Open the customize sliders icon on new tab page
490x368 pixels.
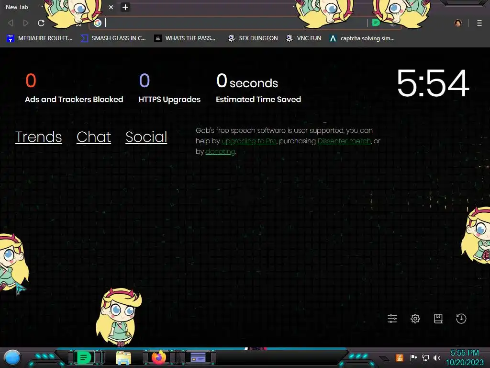392,319
